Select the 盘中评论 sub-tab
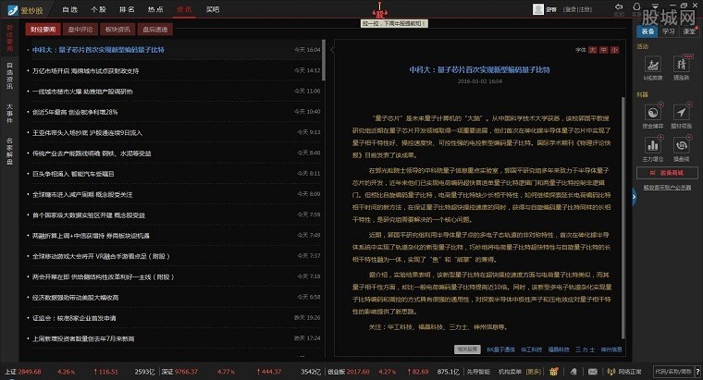 coord(80,30)
